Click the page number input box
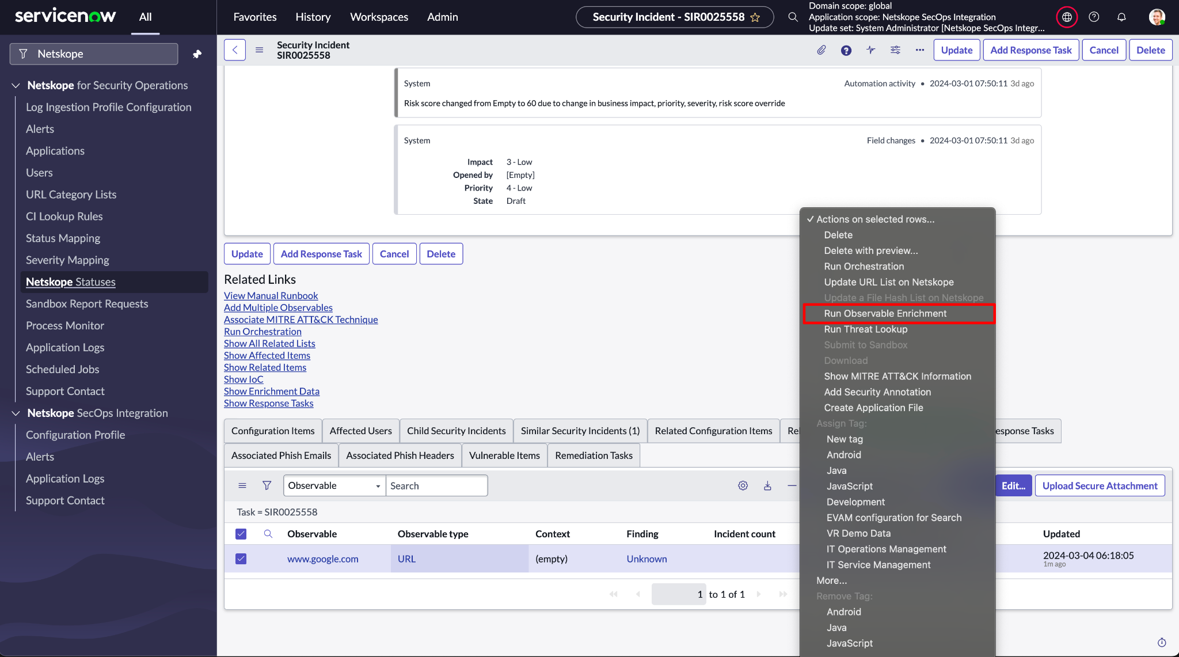 click(x=679, y=594)
